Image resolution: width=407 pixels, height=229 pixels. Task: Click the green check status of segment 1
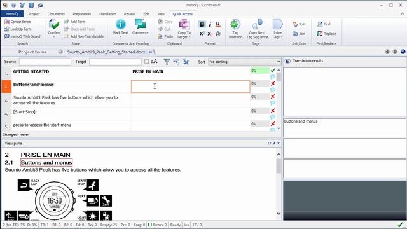[273, 71]
